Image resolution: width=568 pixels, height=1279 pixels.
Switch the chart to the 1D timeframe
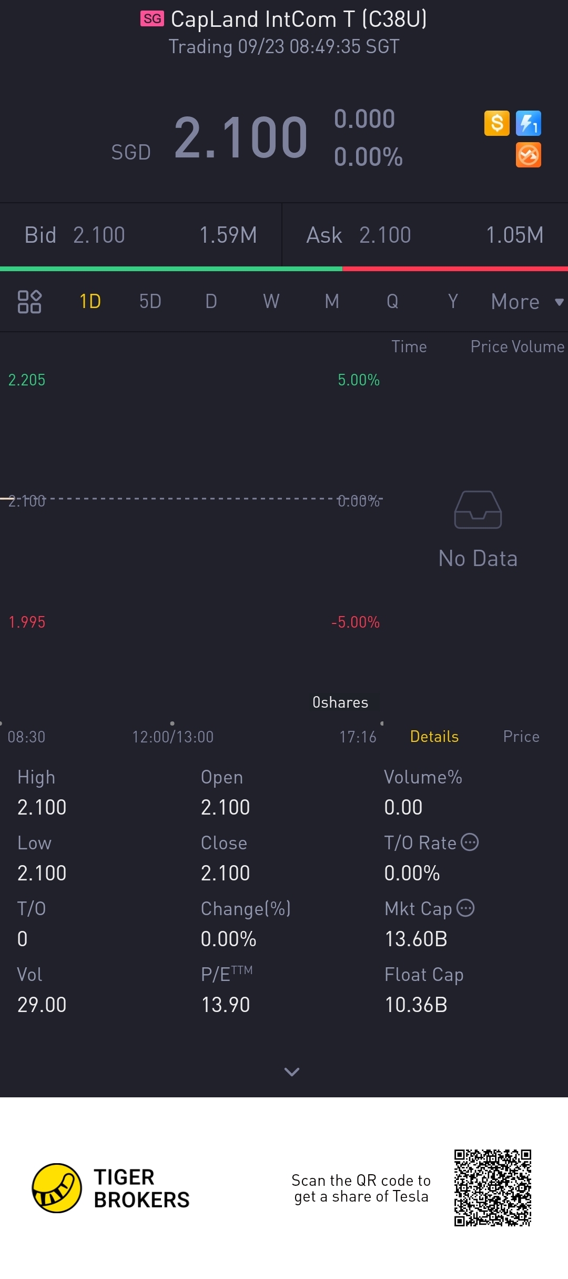[x=90, y=302]
